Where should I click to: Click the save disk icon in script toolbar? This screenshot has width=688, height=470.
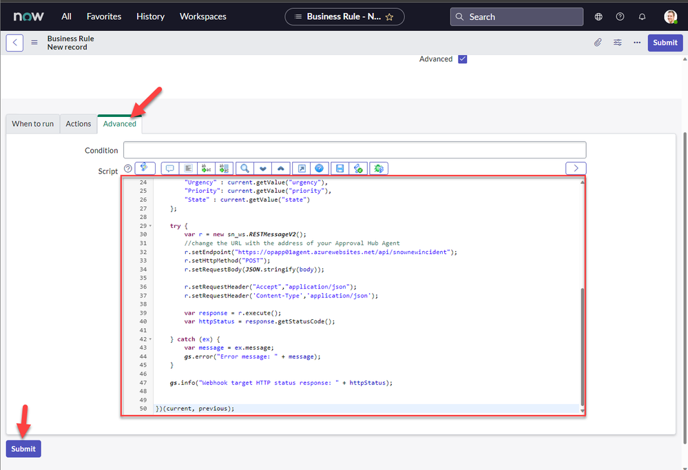(338, 169)
